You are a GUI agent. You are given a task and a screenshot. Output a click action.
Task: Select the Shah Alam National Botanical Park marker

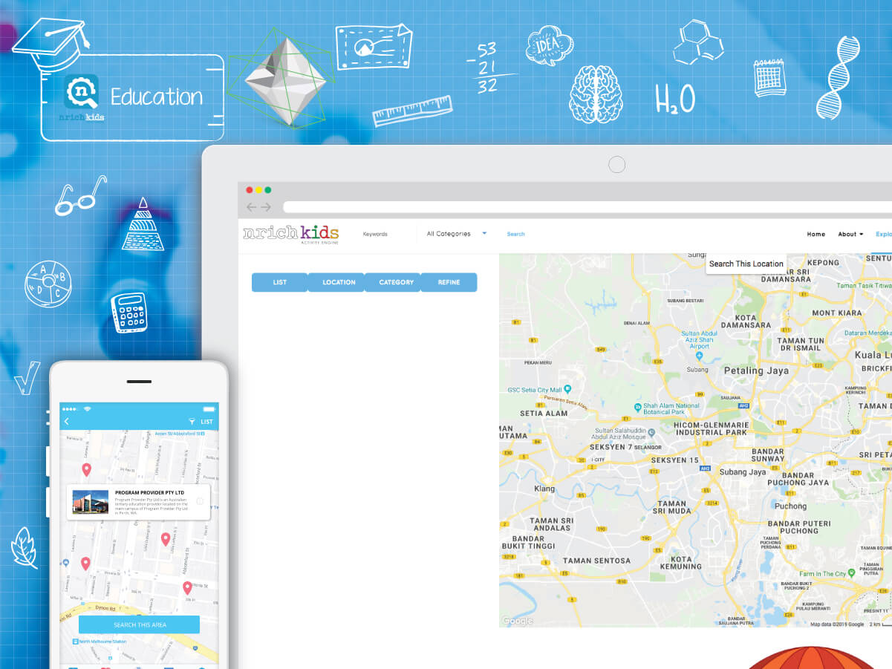pos(637,407)
